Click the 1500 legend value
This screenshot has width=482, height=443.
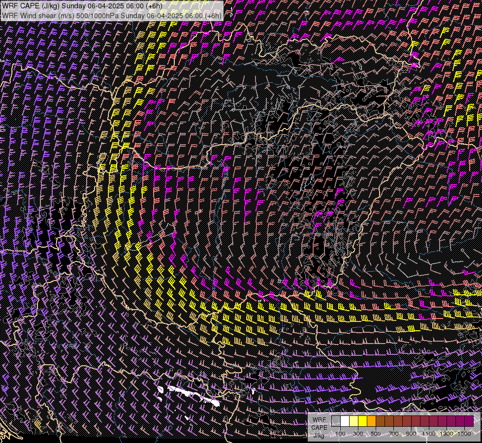(x=464, y=434)
